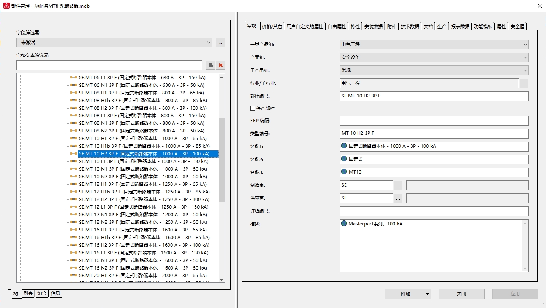Switch to the 列表 tab

(28, 294)
